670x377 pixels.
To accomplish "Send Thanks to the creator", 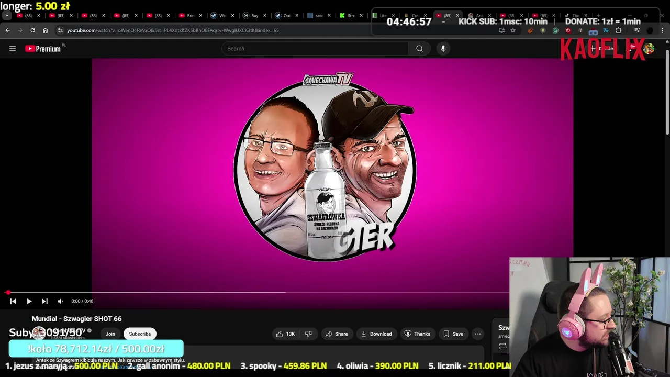I will (417, 334).
